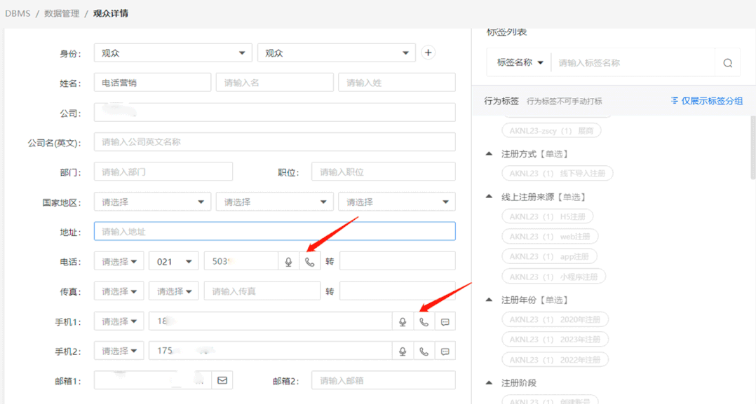Click the phone call icon in 电话 row

(x=310, y=262)
